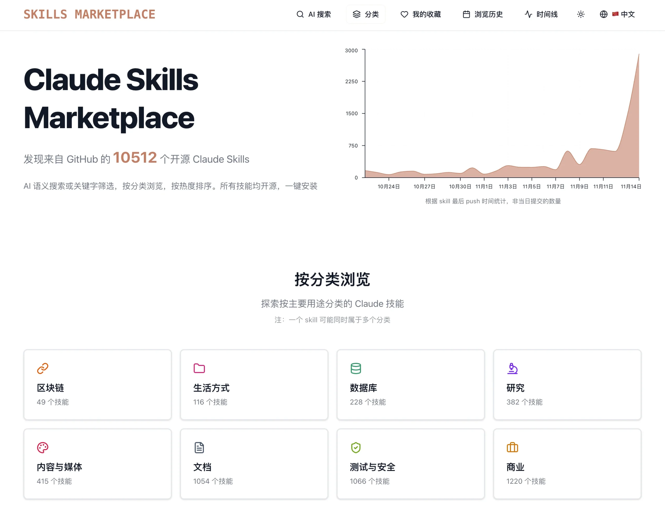Click the briefcase icon on the 商业 card
The height and width of the screenshot is (505, 665).
point(513,448)
